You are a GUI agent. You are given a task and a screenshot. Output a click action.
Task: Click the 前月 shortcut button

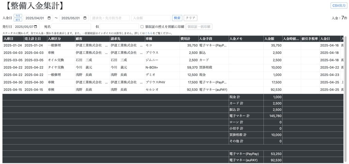pyautogui.click(x=18, y=19)
